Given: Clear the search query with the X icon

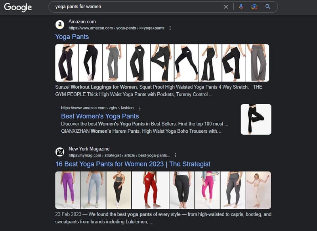Looking at the screenshot, I should 226,7.
